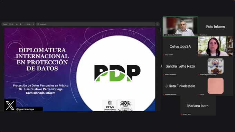
Task: Click muted mic icon of Cetys UdeSA
Action: pyautogui.click(x=164, y=55)
